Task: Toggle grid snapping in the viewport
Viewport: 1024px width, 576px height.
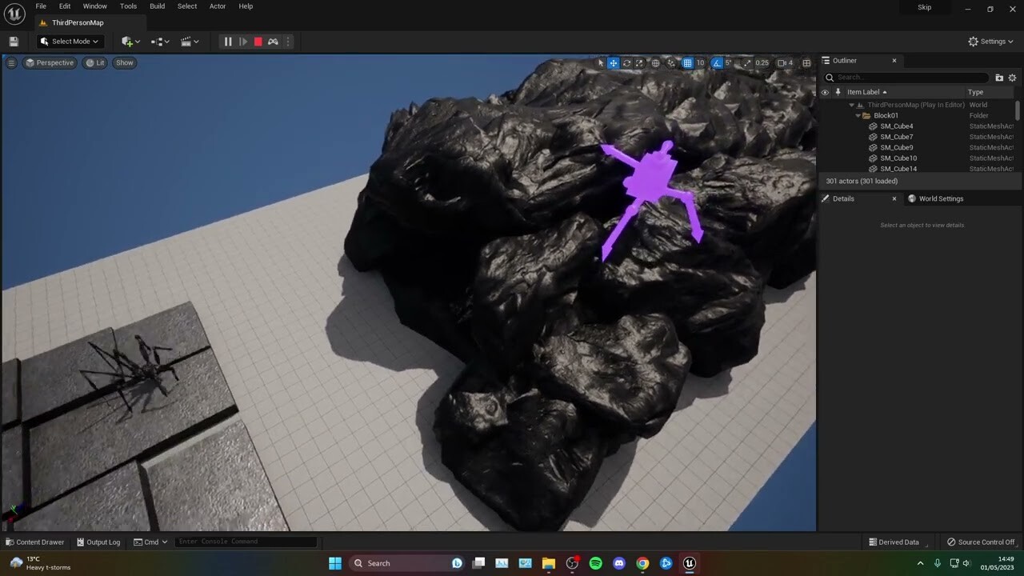Action: coord(689,62)
